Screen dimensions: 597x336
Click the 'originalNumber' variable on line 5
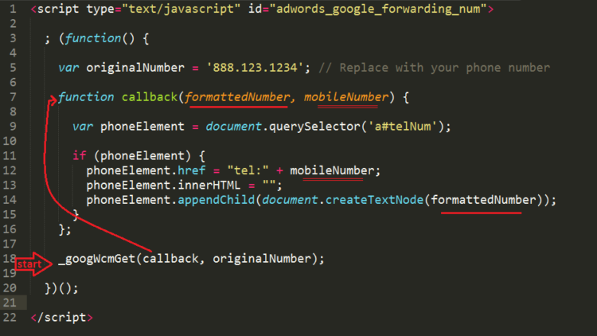coord(135,68)
